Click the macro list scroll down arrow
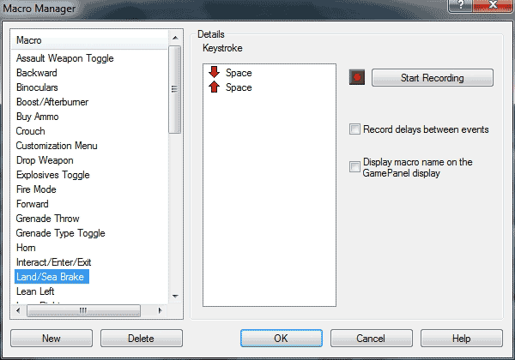 pyautogui.click(x=175, y=296)
